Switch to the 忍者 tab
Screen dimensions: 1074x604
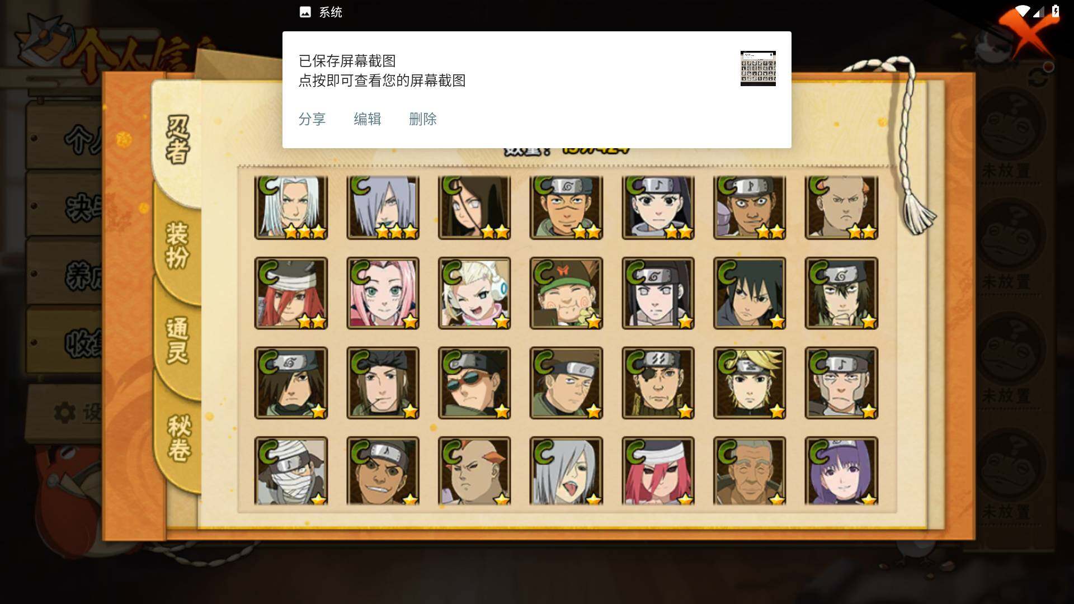177,140
